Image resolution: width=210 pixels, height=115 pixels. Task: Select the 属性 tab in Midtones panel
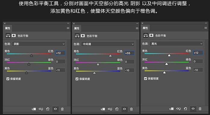click(x=77, y=28)
